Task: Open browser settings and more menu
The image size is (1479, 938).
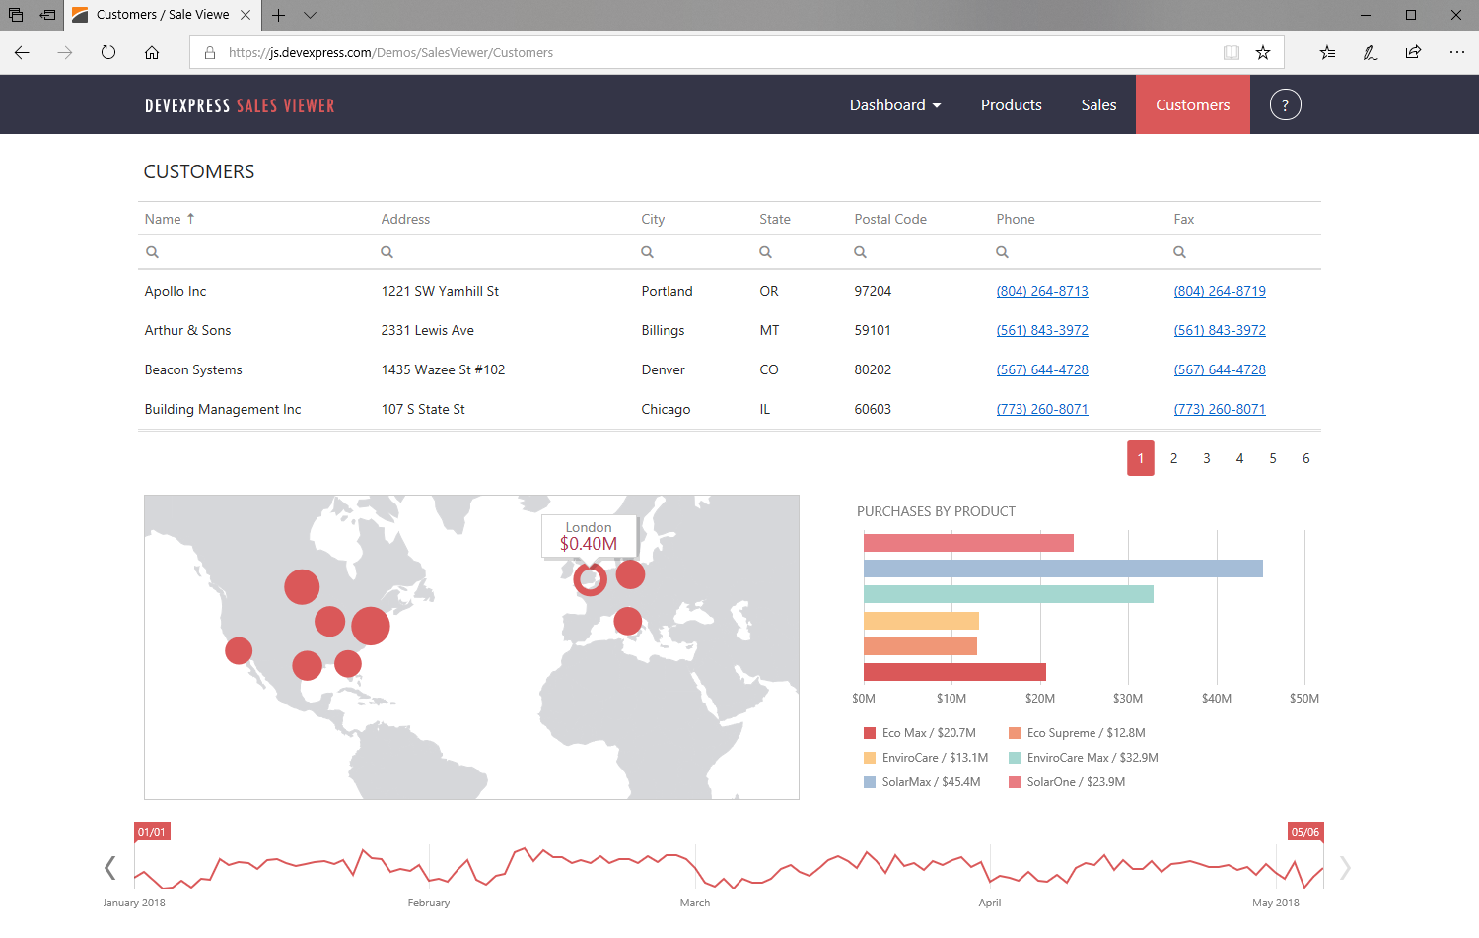Action: click(1456, 53)
